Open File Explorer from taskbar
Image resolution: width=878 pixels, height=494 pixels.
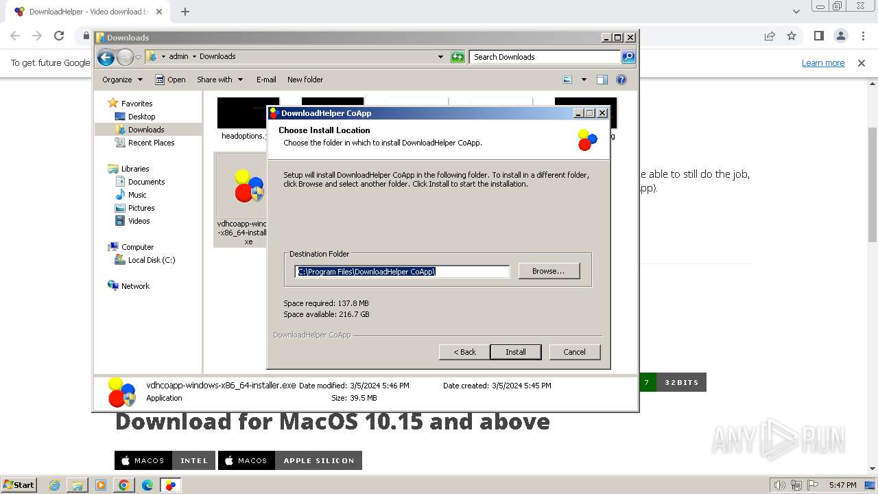click(x=78, y=485)
